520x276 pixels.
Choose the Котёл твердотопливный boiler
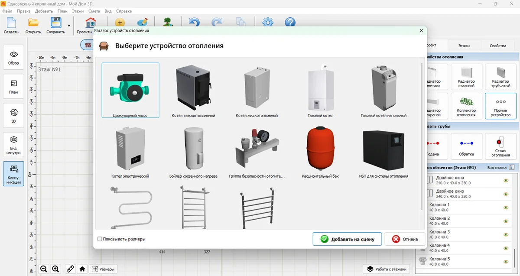click(193, 90)
